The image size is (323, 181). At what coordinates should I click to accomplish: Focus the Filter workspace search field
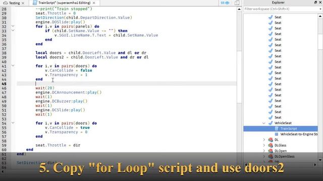(x=281, y=9)
